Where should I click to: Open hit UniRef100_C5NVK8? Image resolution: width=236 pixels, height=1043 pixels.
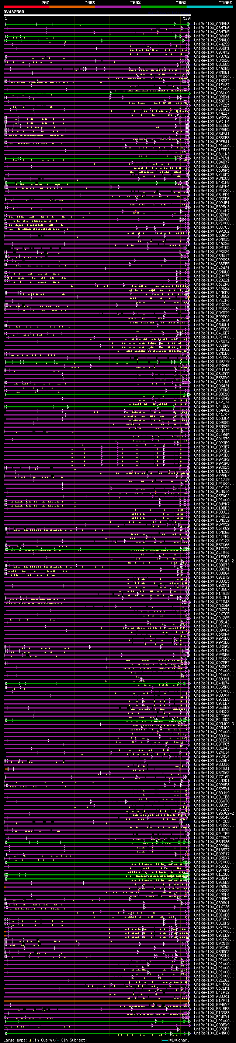(x=212, y=24)
